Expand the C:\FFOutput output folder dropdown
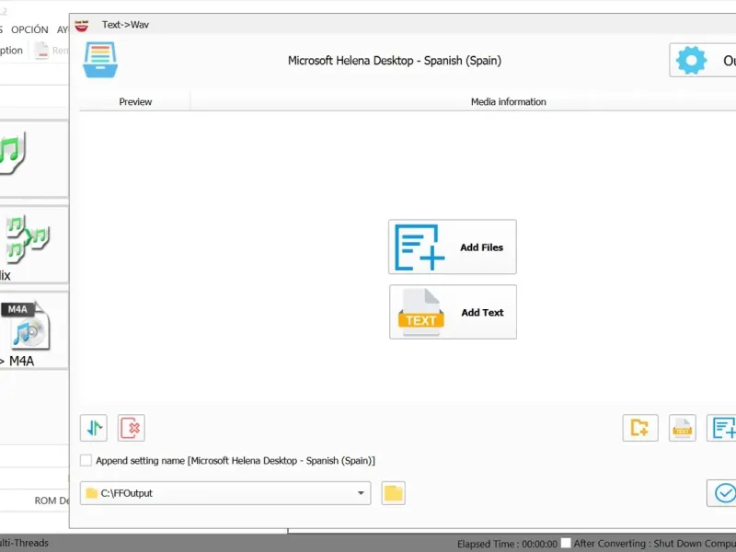 point(361,493)
